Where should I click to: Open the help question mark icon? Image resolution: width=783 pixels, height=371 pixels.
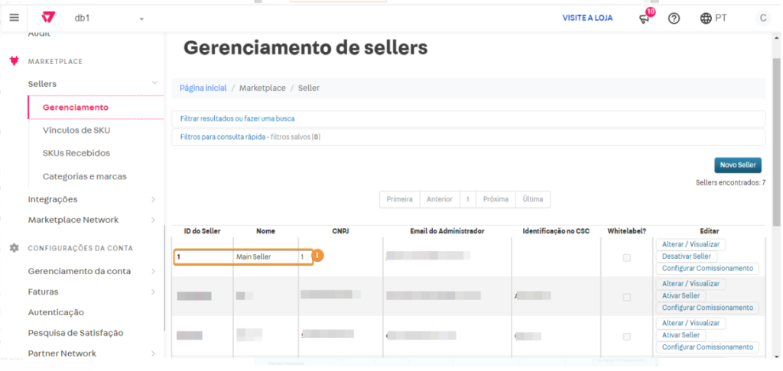[674, 18]
